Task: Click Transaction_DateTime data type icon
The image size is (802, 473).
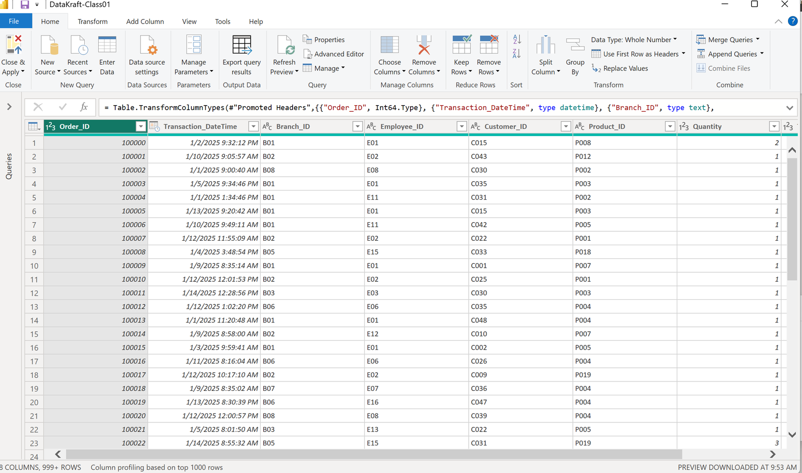Action: pyautogui.click(x=154, y=126)
